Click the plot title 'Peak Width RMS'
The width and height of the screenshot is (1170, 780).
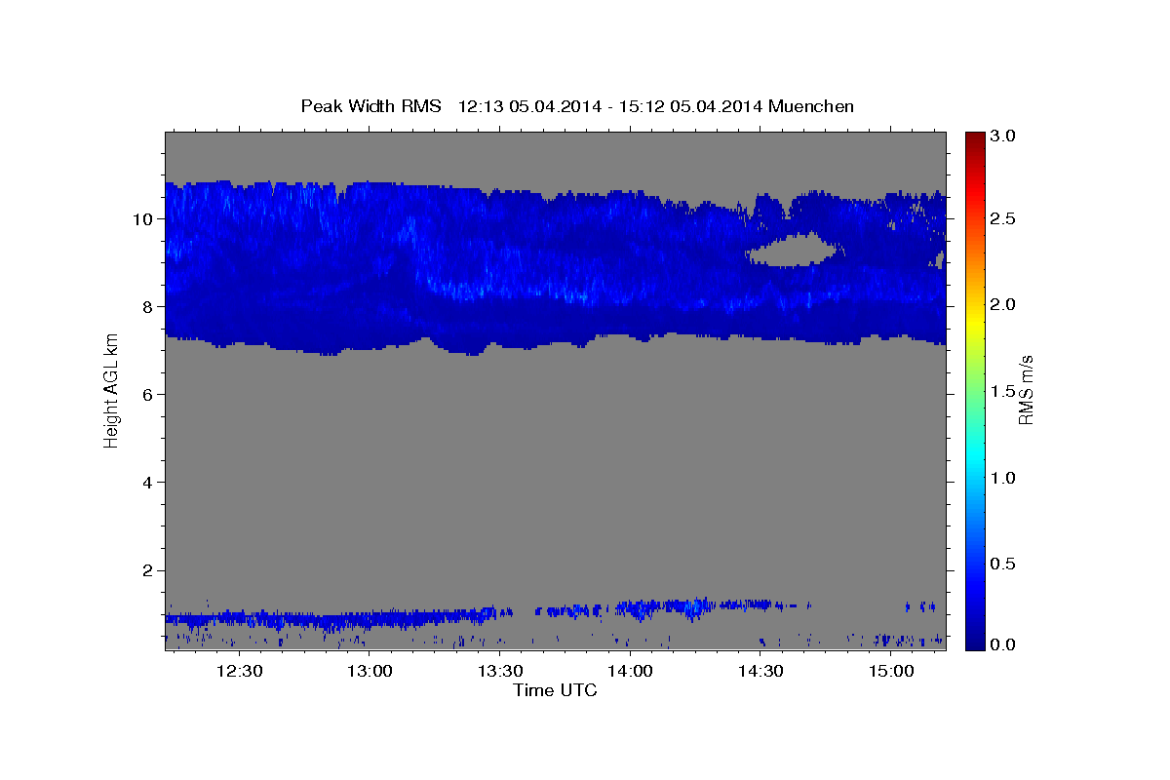(x=370, y=106)
